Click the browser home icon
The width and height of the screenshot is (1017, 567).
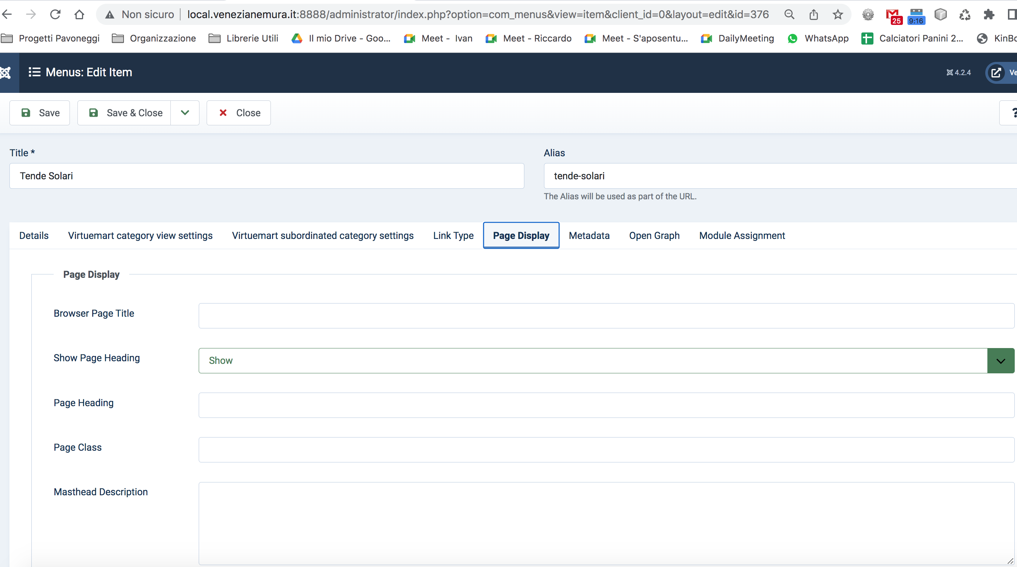coord(79,15)
